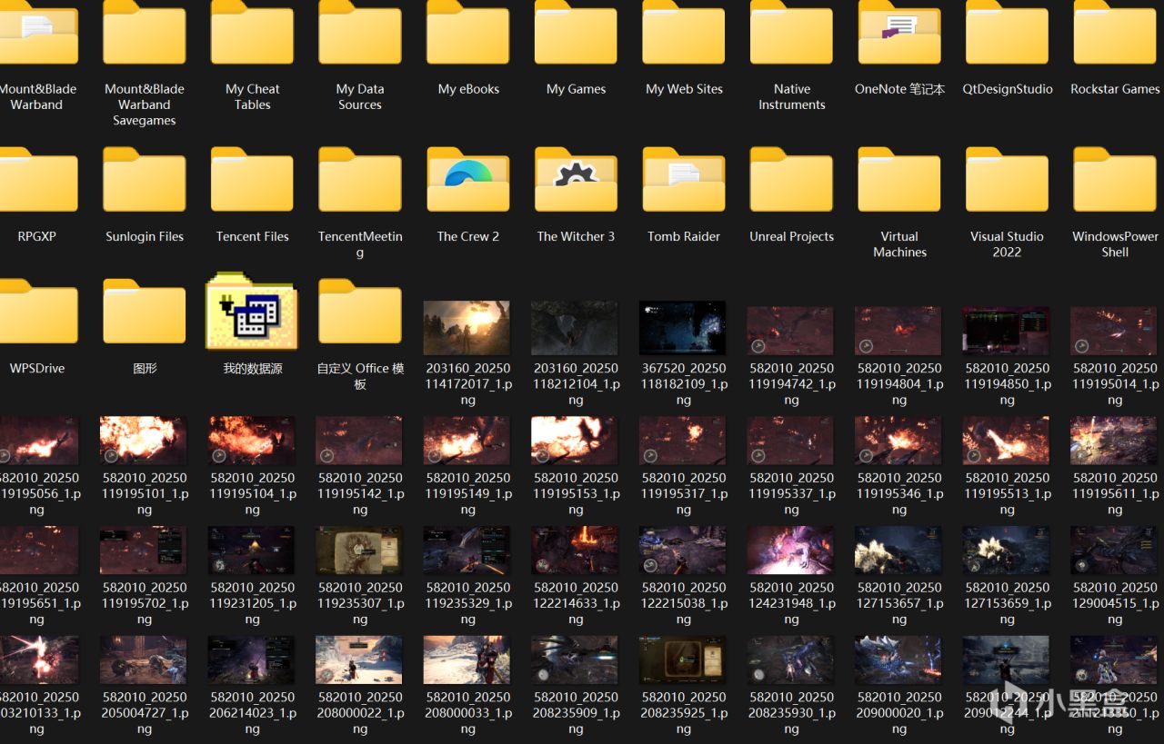The image size is (1164, 744).
Task: Select thumbnail of 582010_20250208235909_1.png
Action: (x=576, y=660)
